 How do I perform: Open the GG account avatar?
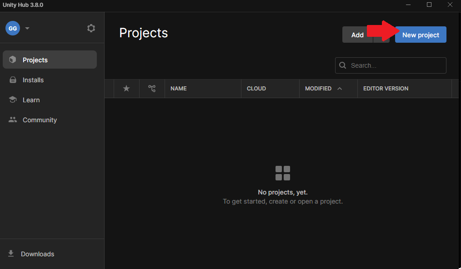click(13, 28)
